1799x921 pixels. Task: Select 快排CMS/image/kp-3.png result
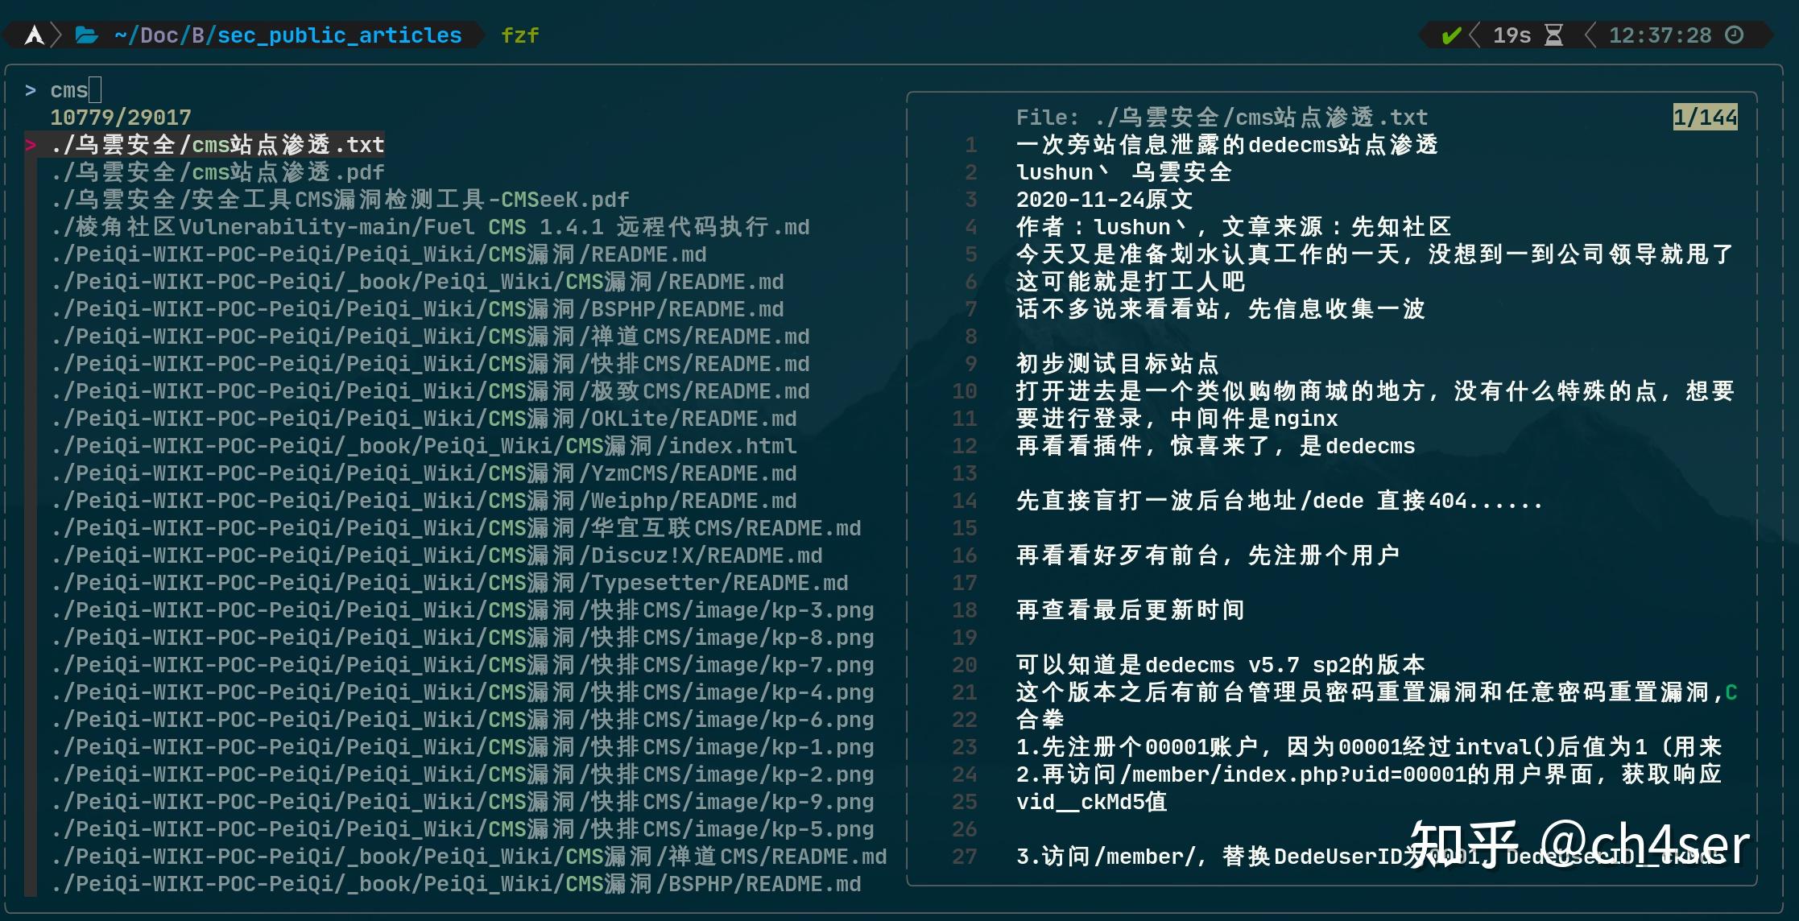point(462,610)
